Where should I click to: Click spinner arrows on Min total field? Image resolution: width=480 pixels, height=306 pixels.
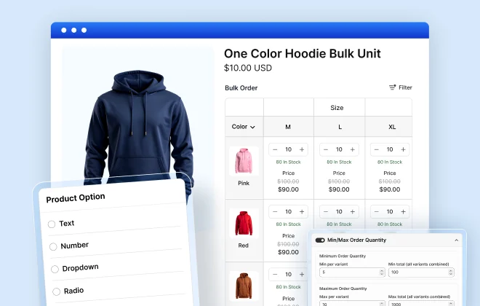[451, 272]
